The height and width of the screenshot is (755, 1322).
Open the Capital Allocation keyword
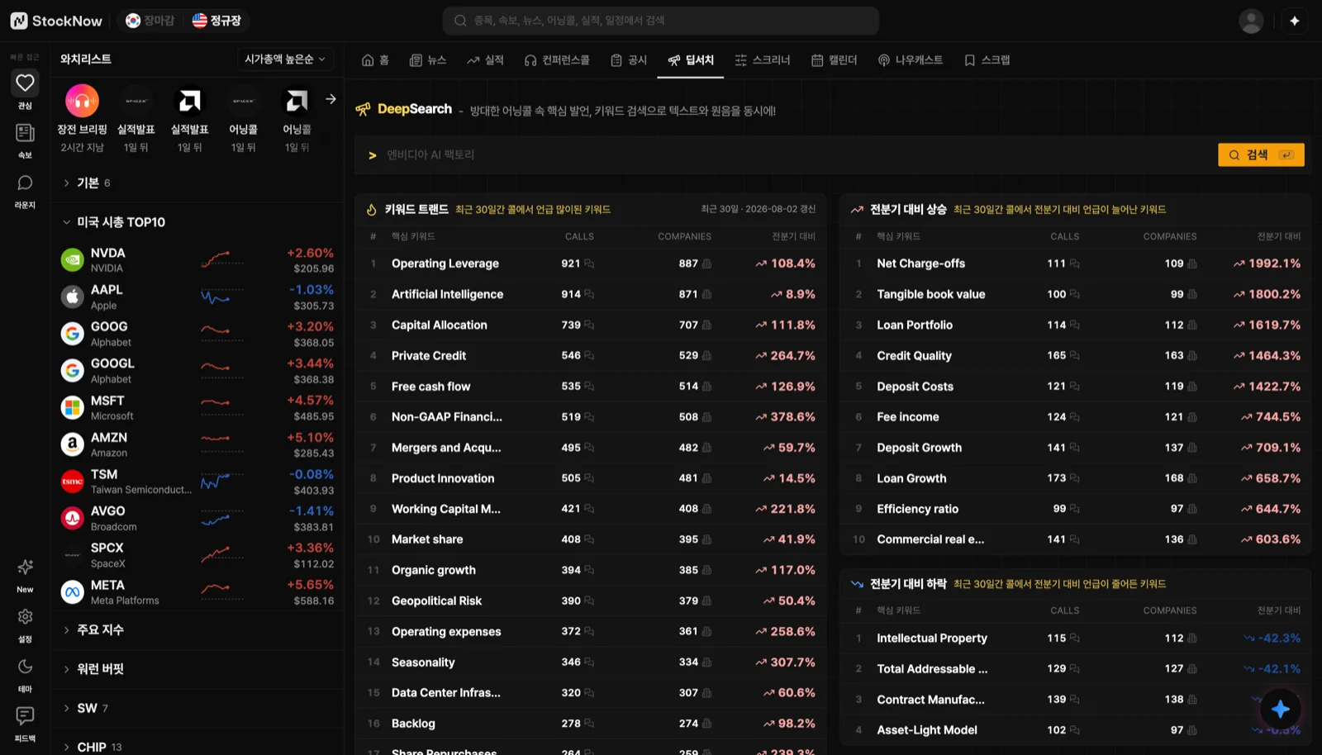pos(440,325)
